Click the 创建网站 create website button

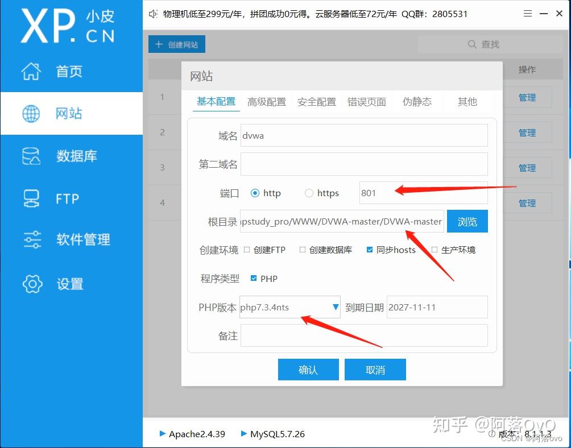[x=177, y=44]
